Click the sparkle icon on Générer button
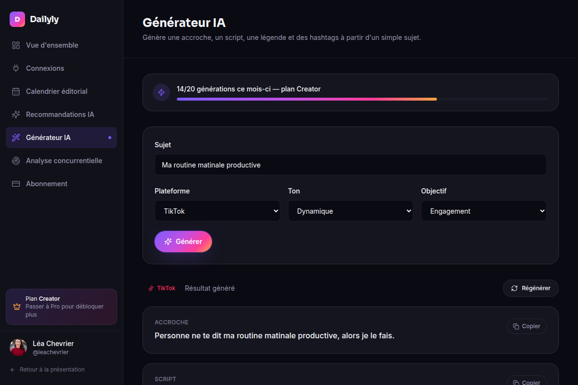 click(168, 242)
